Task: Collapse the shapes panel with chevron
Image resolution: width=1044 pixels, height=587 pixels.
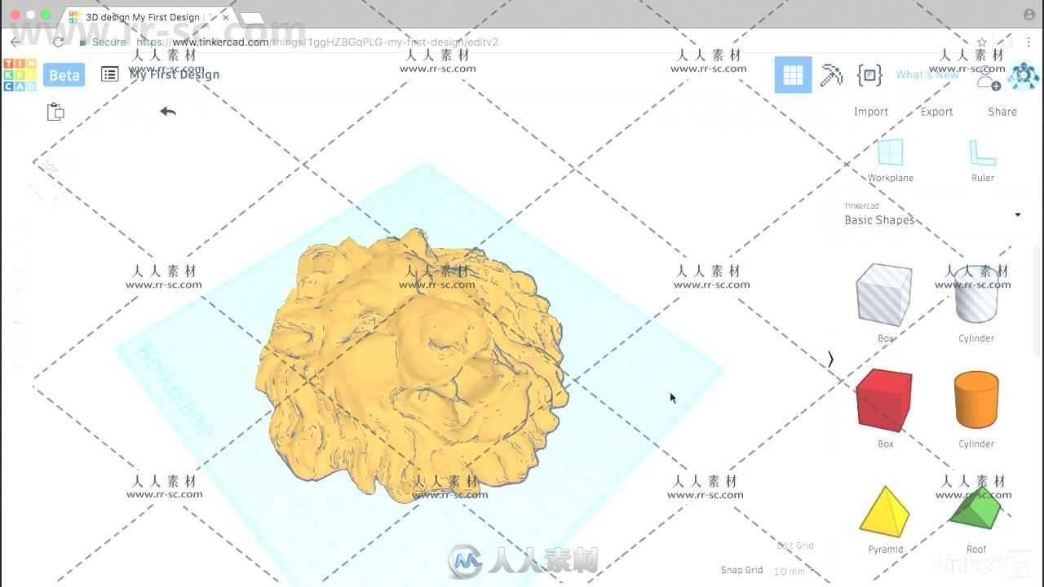Action: pos(831,359)
